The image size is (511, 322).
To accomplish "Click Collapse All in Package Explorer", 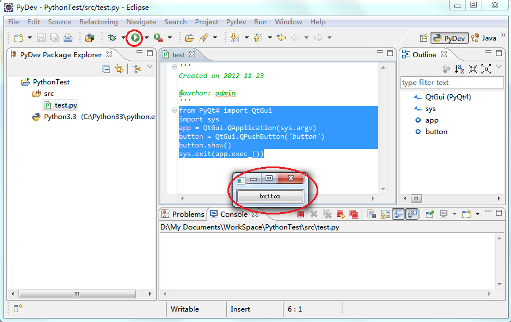I will click(x=106, y=69).
